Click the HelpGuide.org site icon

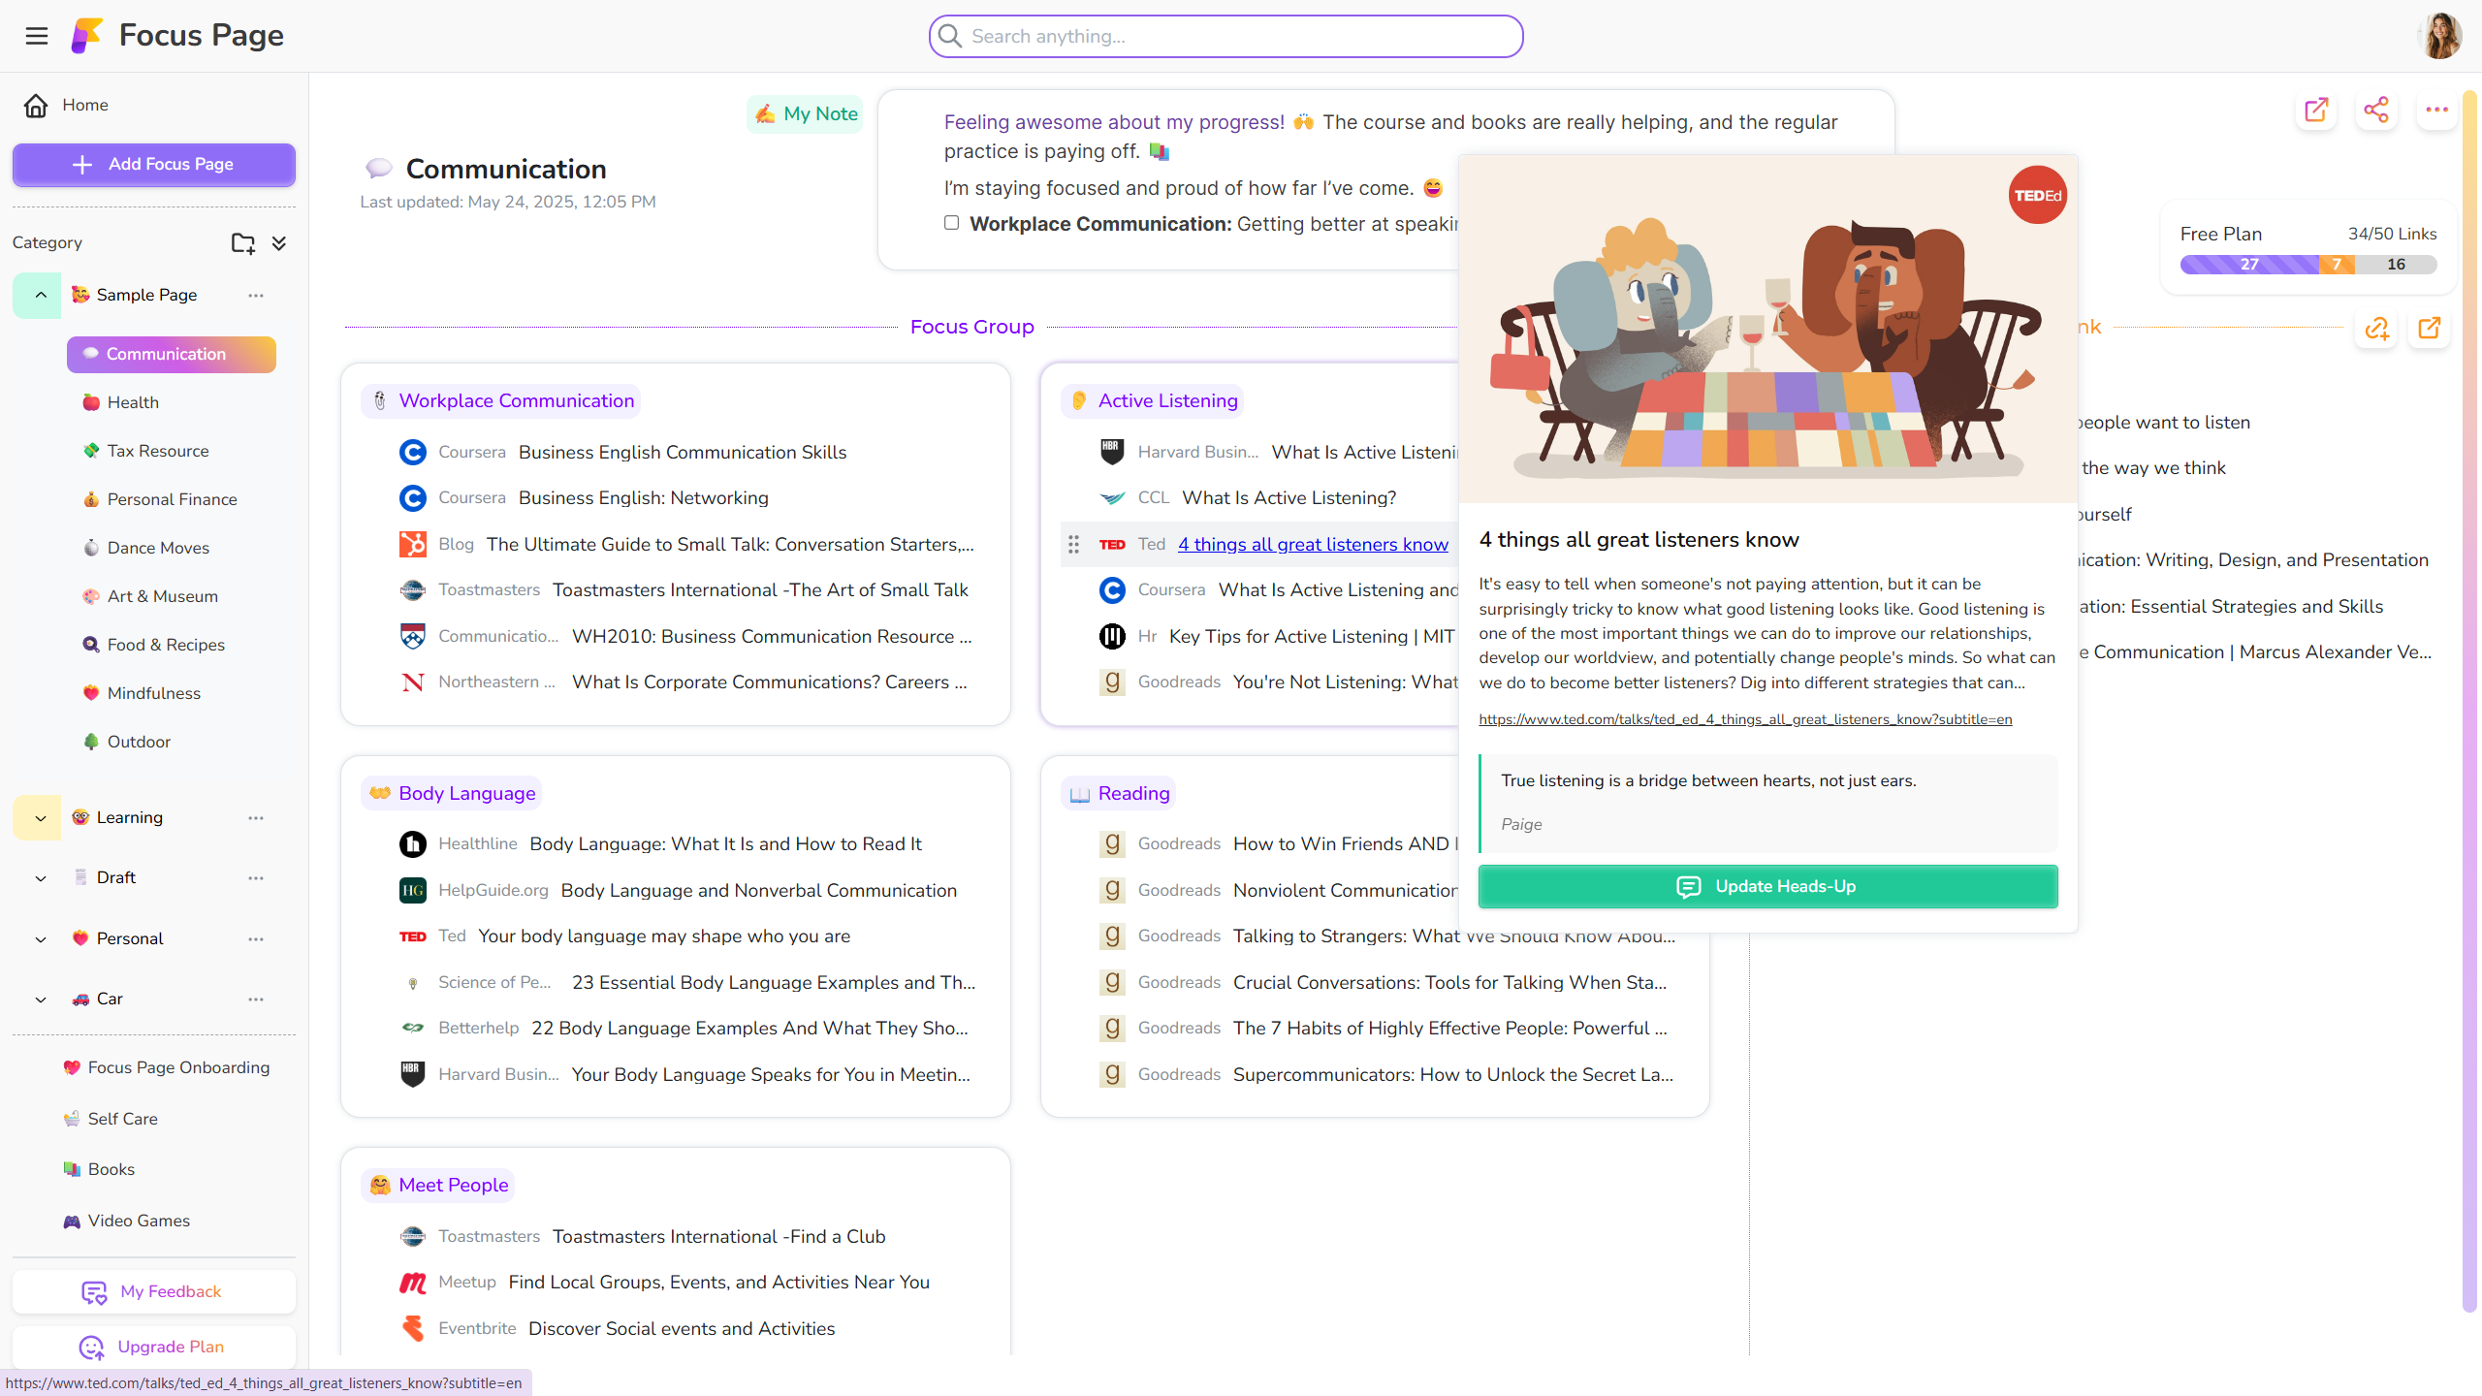click(412, 891)
